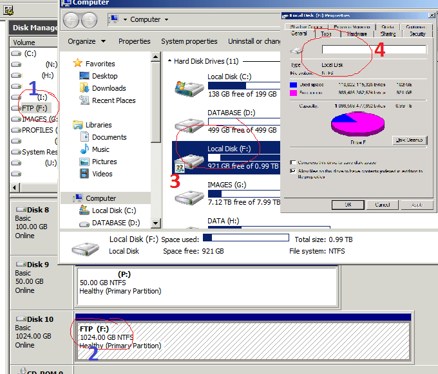438x374 pixels.
Task: Select the (P:) 50.00 GB NTFS partition
Action: [x=207, y=286]
